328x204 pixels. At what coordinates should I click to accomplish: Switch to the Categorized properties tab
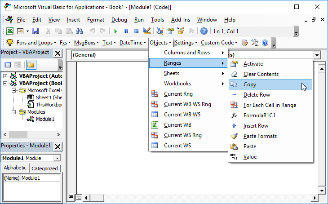click(45, 169)
